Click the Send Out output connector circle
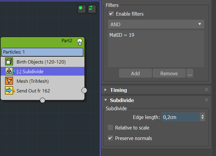This screenshot has height=156, width=216. click(x=84, y=90)
